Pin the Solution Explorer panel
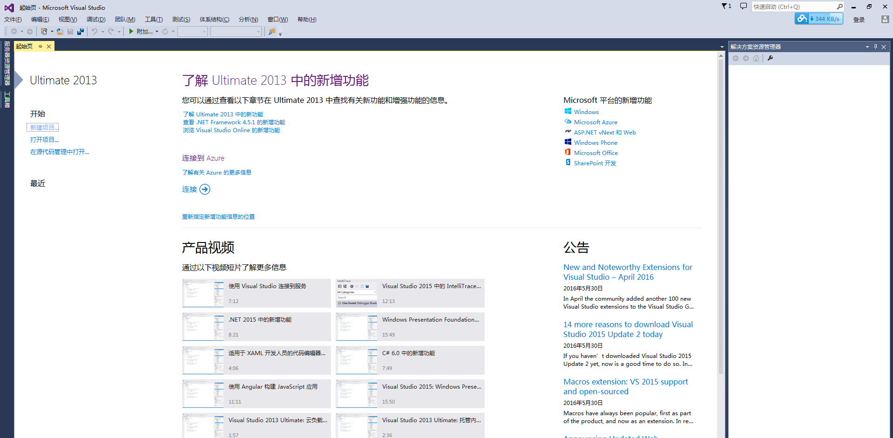The height and width of the screenshot is (438, 893). 876,47
